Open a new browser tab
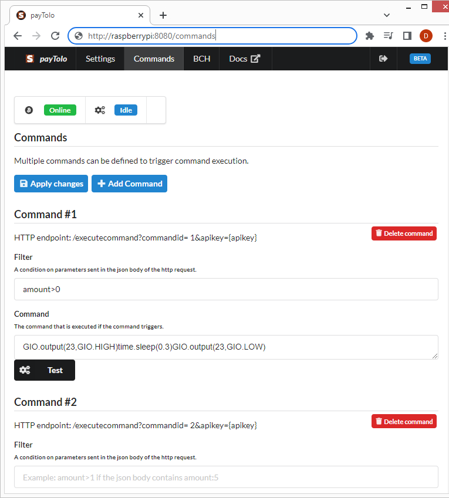Image resolution: width=449 pixels, height=498 pixels. tap(163, 15)
